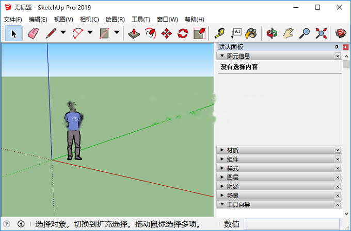Open the 编辑(E) menu
This screenshot has height=231, width=351.
[38, 20]
